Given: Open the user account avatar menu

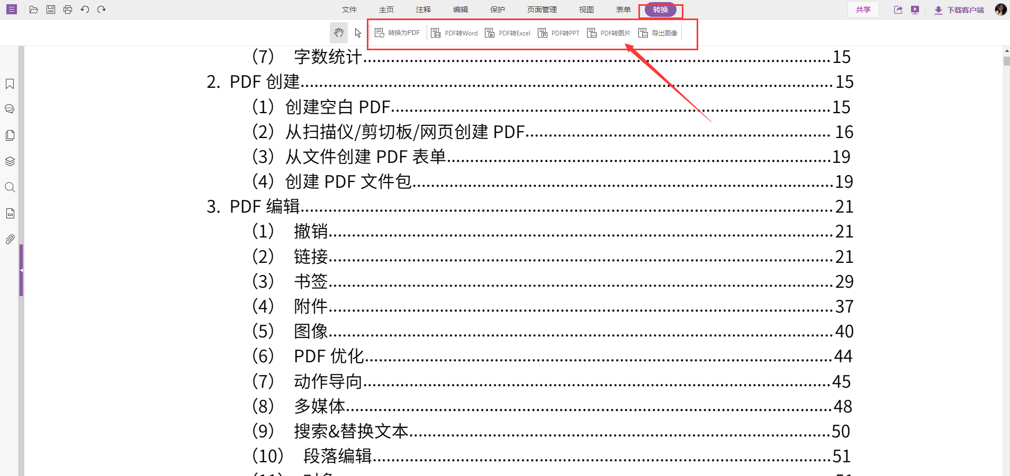Looking at the screenshot, I should [1000, 9].
